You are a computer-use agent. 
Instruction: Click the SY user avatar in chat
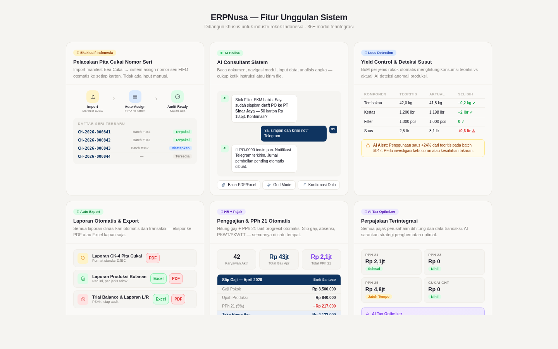click(333, 130)
